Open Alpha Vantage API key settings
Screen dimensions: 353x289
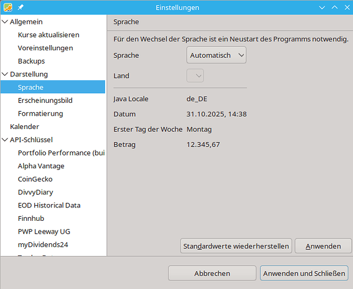click(x=41, y=166)
